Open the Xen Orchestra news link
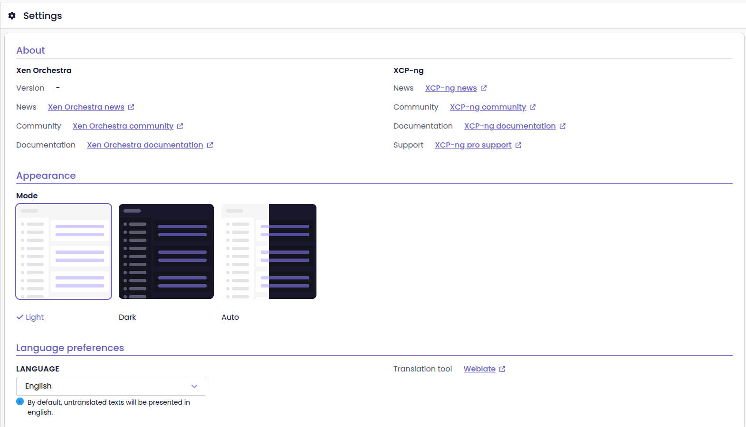Screen dimensions: 746x427 tap(86, 107)
